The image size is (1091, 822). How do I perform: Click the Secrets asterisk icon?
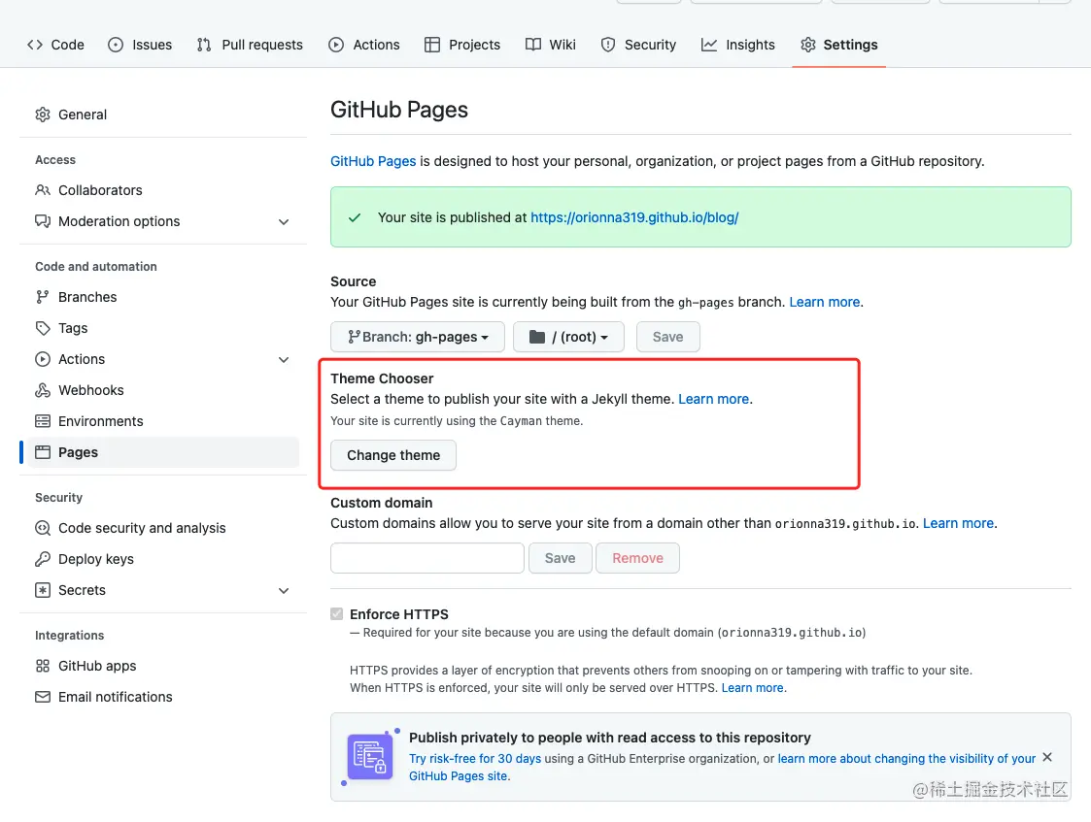click(43, 591)
